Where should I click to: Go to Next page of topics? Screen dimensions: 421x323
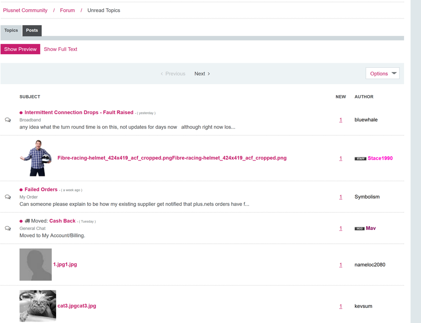[x=202, y=74]
